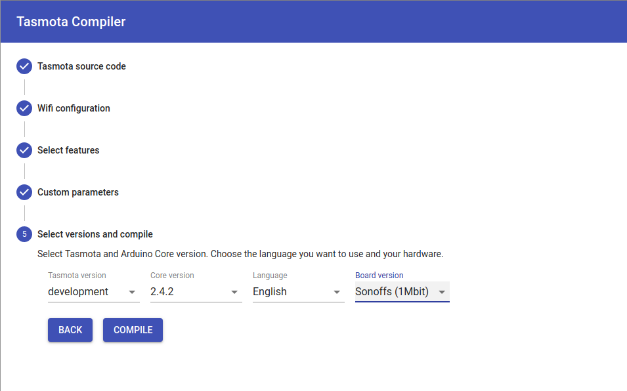The width and height of the screenshot is (627, 391).
Task: Open the Language dropdown showing English
Action: coord(298,292)
